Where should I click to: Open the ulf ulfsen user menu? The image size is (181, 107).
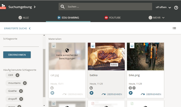point(163,7)
